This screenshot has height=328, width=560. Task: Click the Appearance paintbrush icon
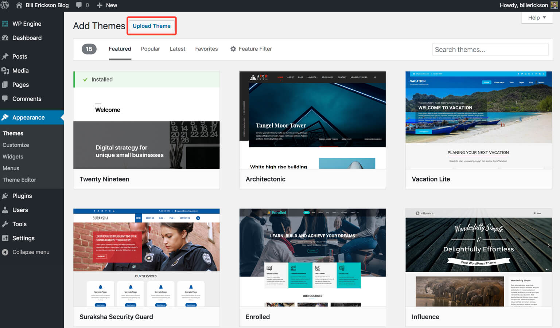[5, 117]
